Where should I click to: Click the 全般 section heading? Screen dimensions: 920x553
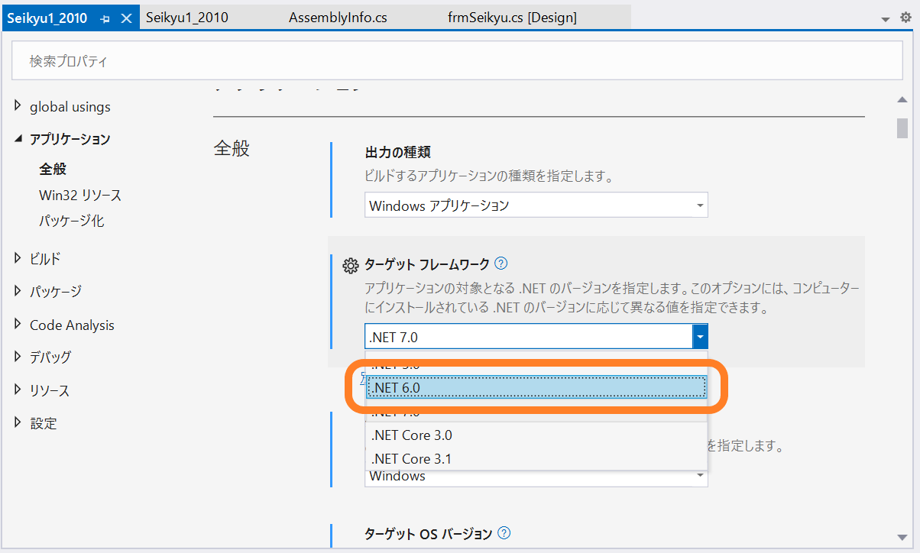click(x=232, y=148)
